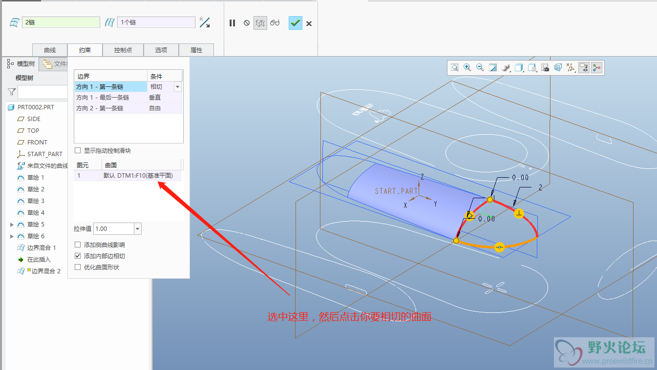Viewport: 657px width, 370px height.
Task: Open the saved orientations cube dropdown
Action: [x=519, y=68]
